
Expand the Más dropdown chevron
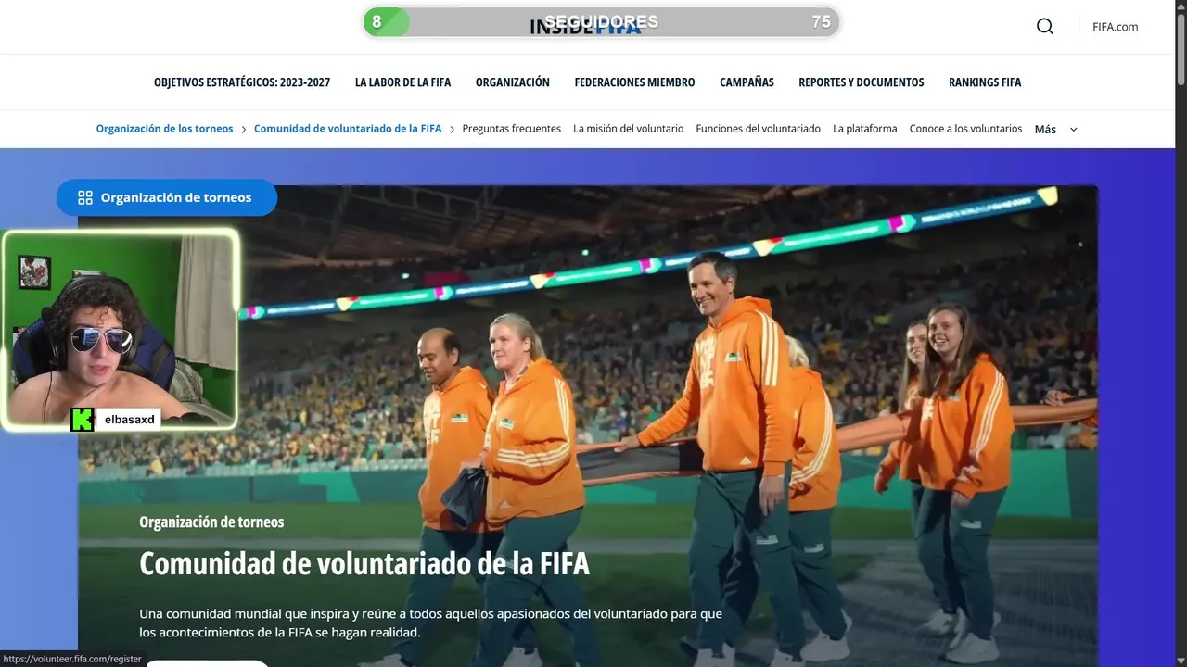click(1074, 130)
